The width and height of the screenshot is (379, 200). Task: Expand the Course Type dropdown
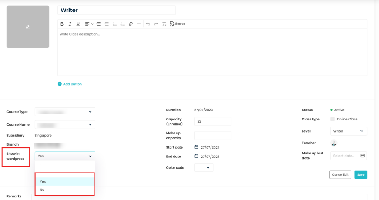[65, 112]
